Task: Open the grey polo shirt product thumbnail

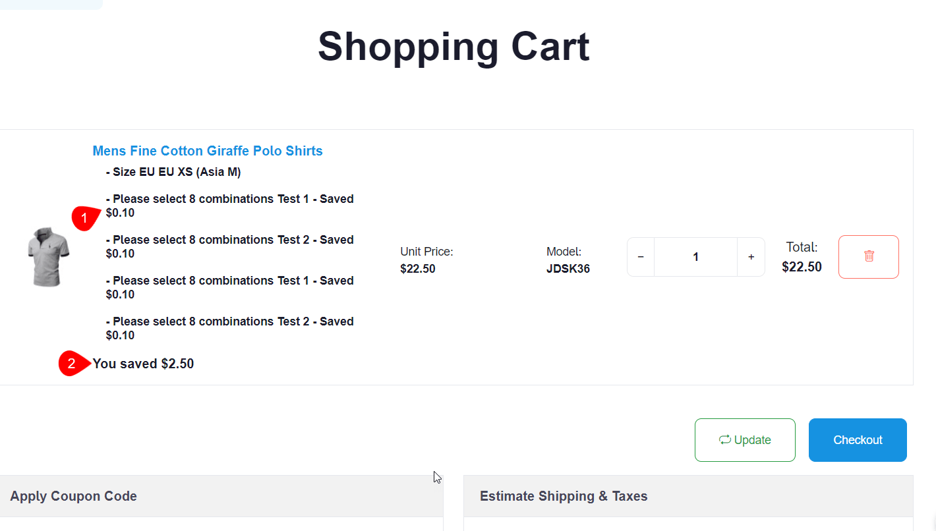Action: pos(48,256)
